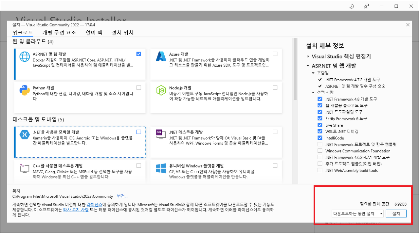Check the C++를 사용한 데스크톱 개발 checkbox
The width and height of the screenshot is (419, 233).
139,165
